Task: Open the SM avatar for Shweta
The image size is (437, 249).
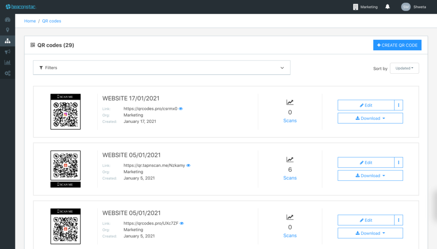Action: [405, 7]
